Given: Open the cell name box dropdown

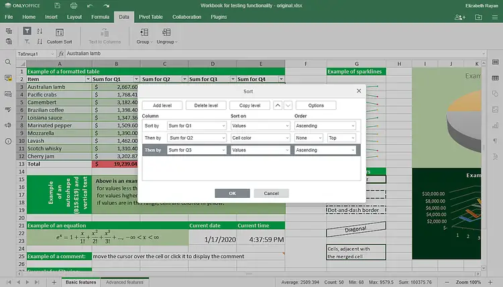Looking at the screenshot, I should [52, 54].
